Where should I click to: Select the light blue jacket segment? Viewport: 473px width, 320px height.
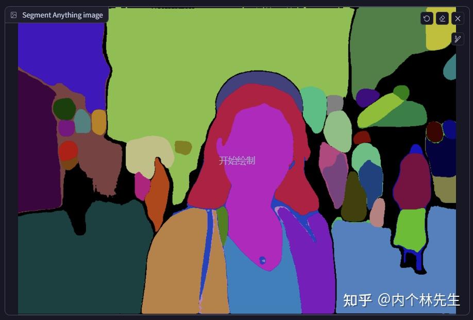(258, 289)
